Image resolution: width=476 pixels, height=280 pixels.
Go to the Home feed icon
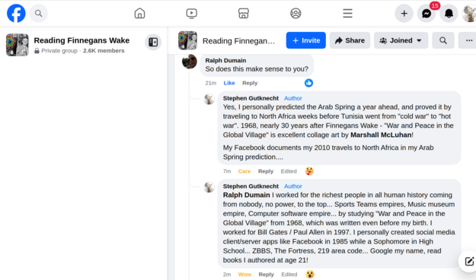(139, 14)
